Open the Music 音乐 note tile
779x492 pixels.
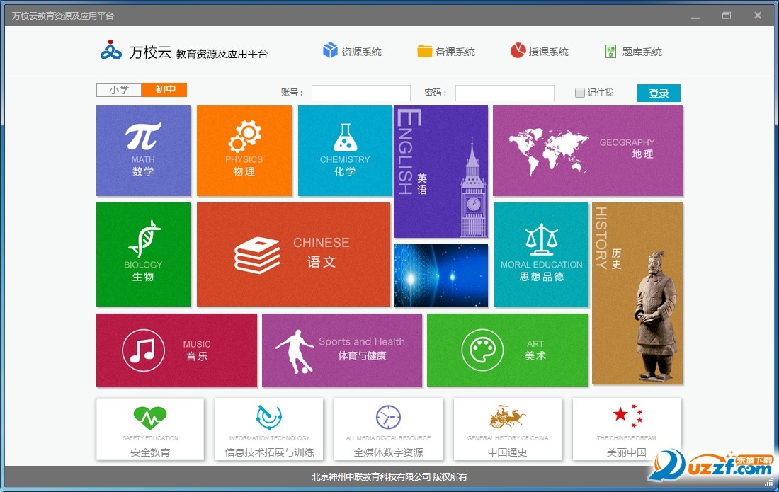pyautogui.click(x=177, y=350)
